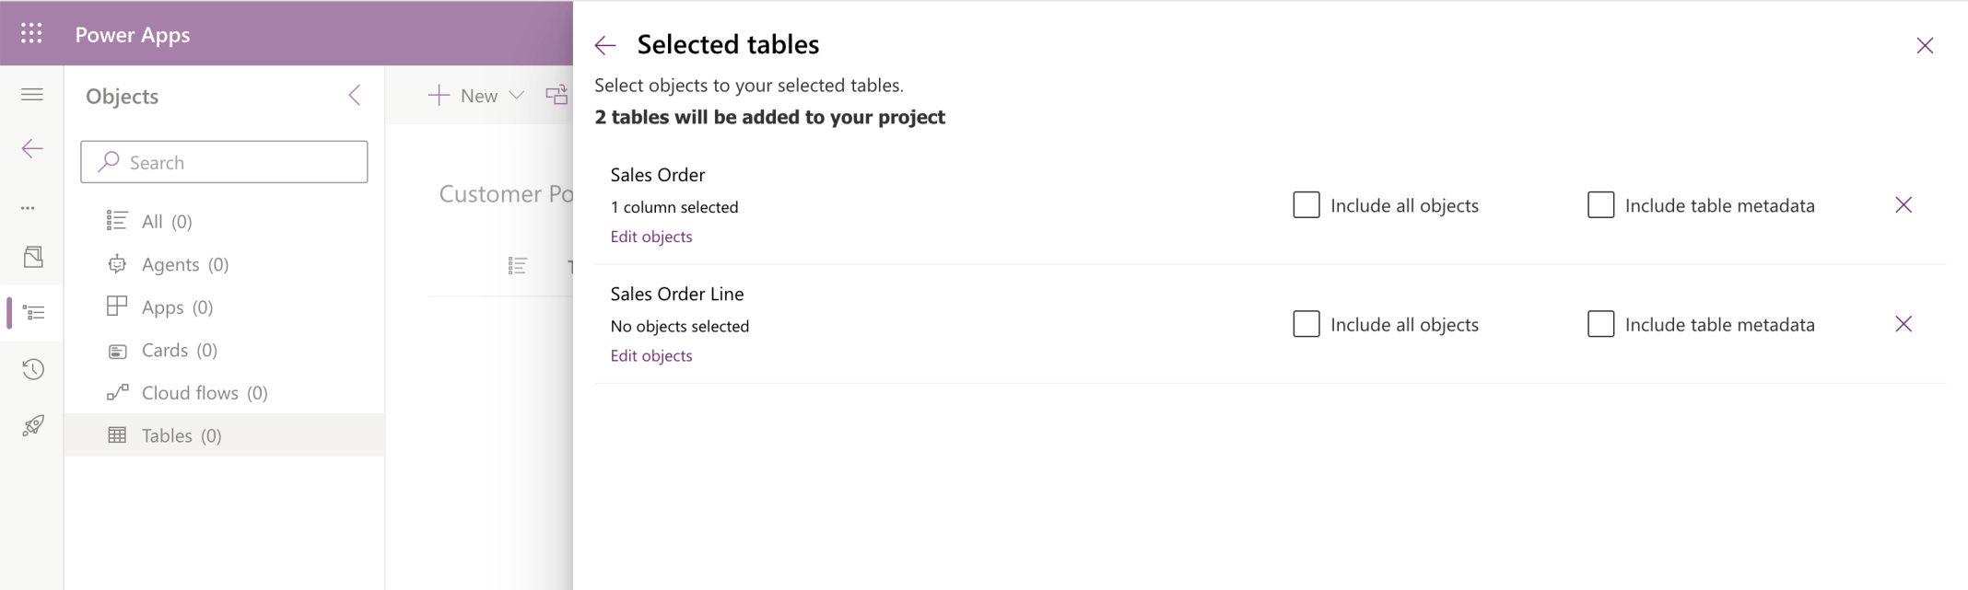Check Include all objects for Sales Order
Image resolution: width=1968 pixels, height=590 pixels.
1306,205
